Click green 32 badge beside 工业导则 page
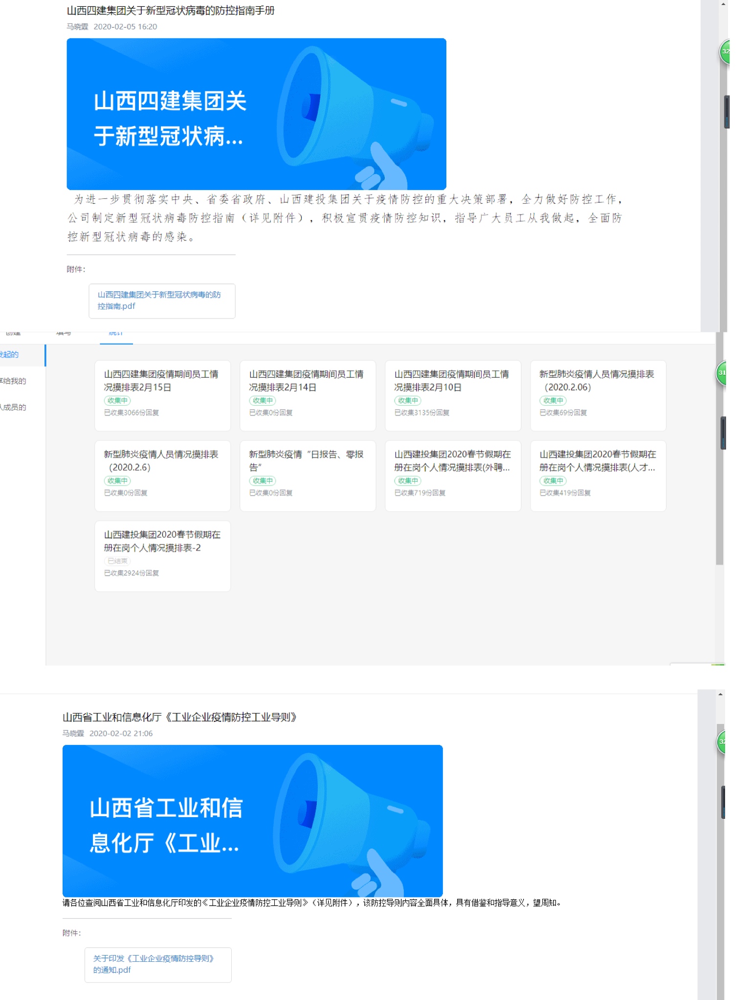 point(721,741)
